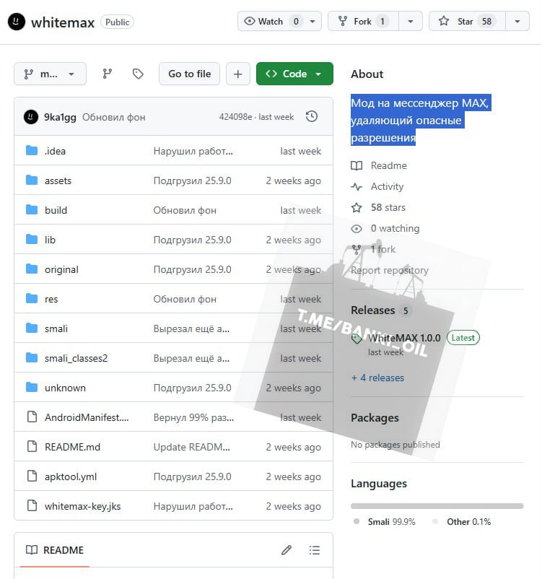
Task: Click the res folder icon
Action: click(32, 298)
